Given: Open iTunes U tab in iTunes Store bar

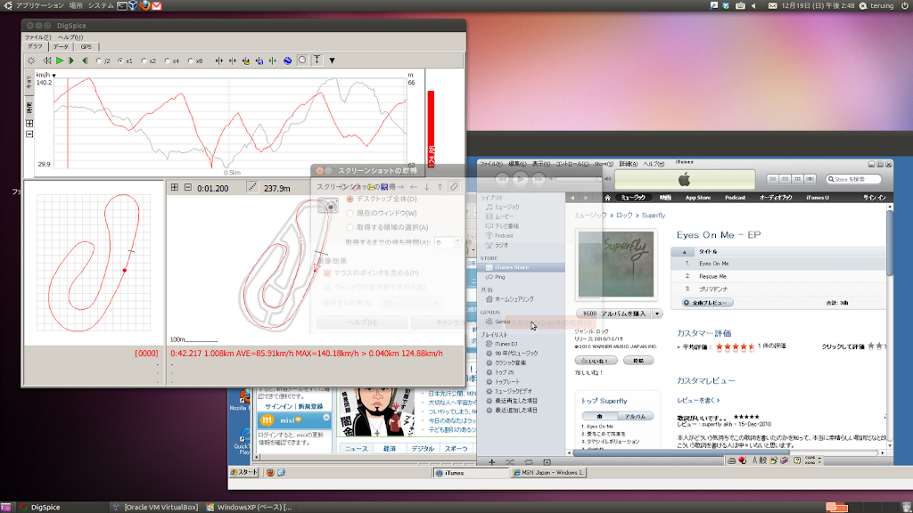Looking at the screenshot, I should (x=817, y=198).
